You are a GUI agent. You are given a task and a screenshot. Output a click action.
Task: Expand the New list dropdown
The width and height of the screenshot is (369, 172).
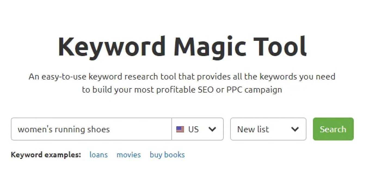[268, 129]
